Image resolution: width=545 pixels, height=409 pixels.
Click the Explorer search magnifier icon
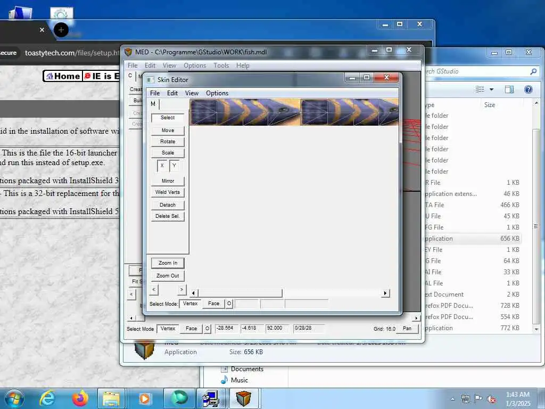[x=533, y=71]
